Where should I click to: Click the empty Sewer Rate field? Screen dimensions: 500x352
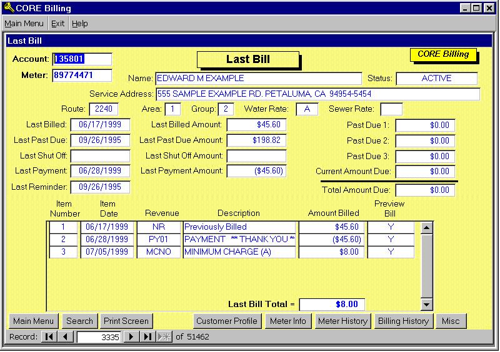391,109
